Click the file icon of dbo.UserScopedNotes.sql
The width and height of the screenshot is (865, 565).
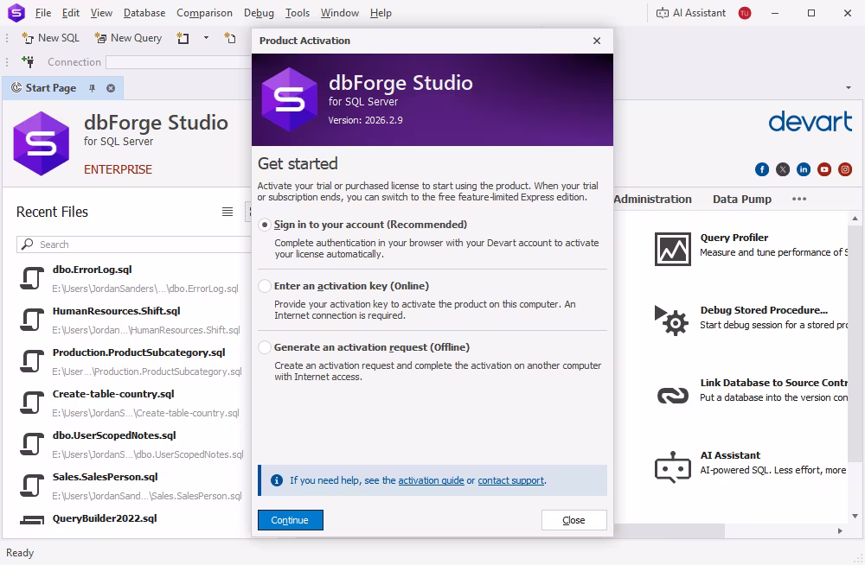click(32, 444)
